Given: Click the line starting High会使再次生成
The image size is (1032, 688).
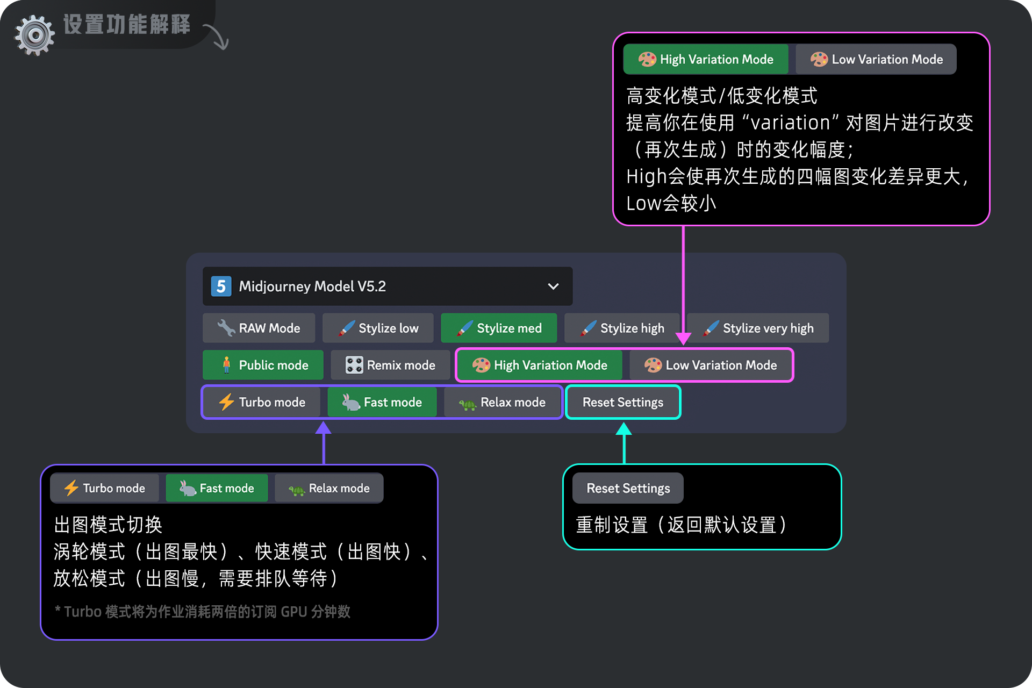Looking at the screenshot, I should tap(798, 176).
